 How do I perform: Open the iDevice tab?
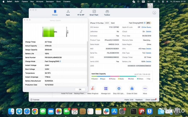click(x=55, y=13)
